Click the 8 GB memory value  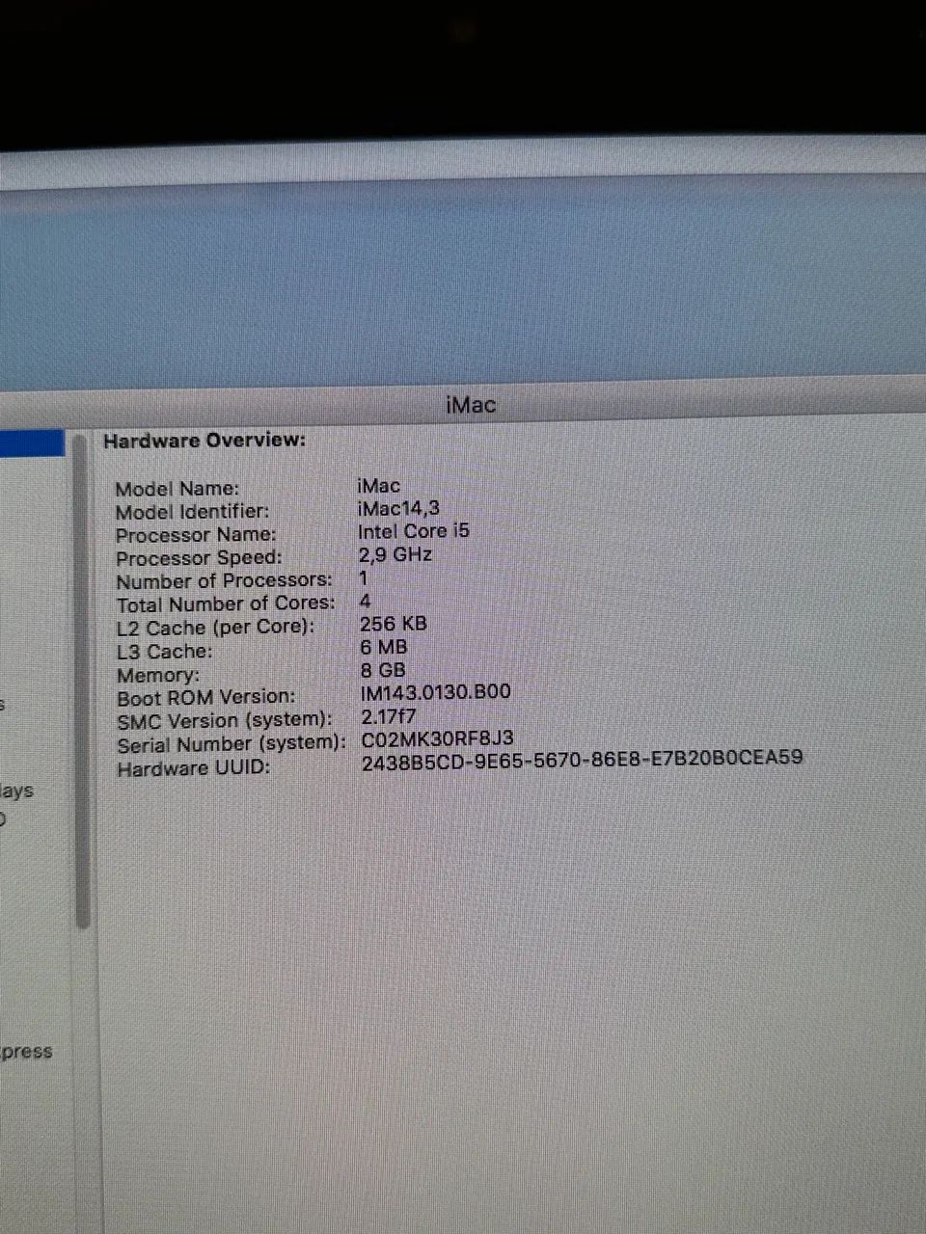[x=383, y=670]
